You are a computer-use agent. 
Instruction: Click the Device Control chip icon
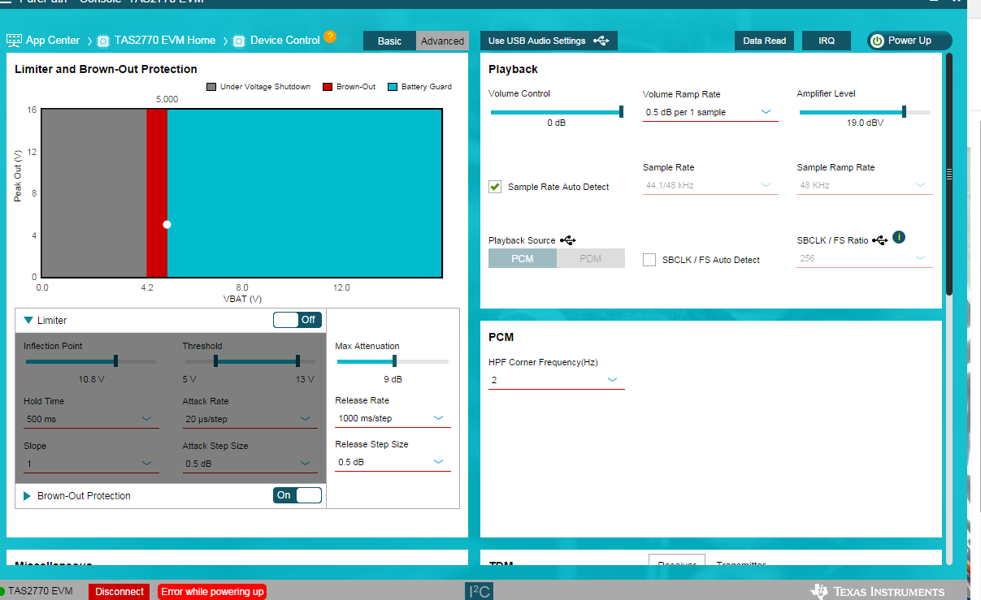click(239, 41)
